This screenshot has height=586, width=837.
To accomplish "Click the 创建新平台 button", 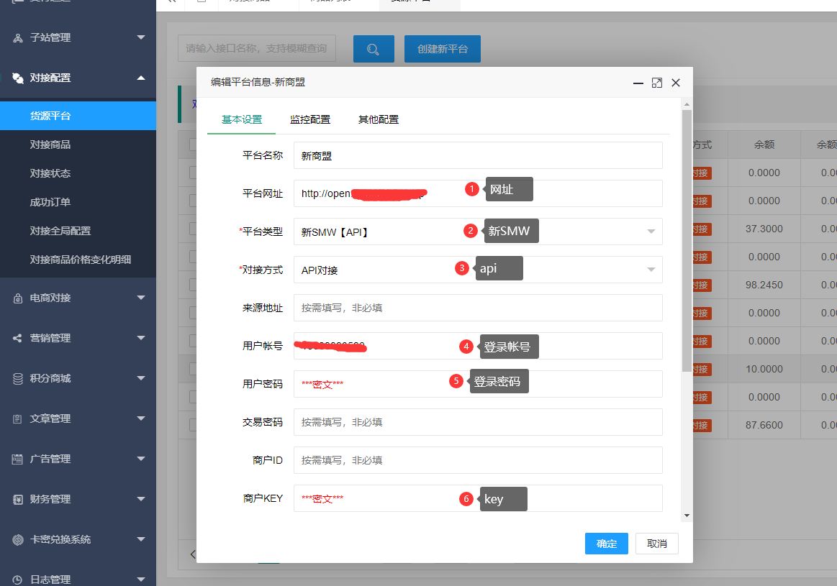I will click(443, 49).
